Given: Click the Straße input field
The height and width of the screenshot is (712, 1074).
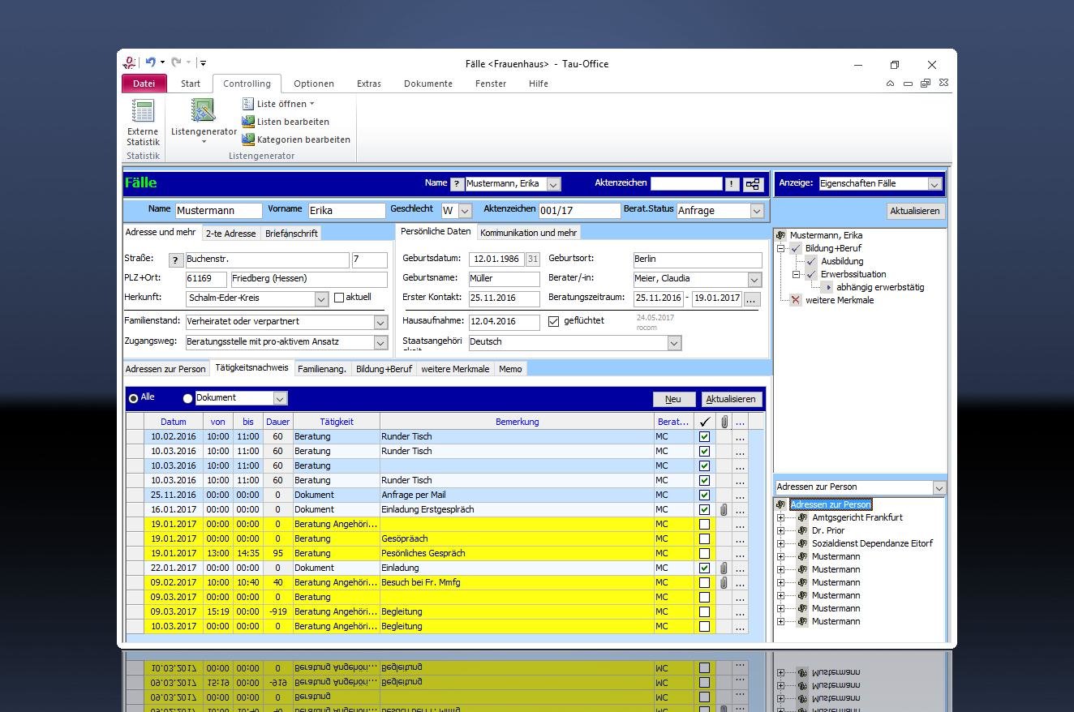Looking at the screenshot, I should [267, 259].
